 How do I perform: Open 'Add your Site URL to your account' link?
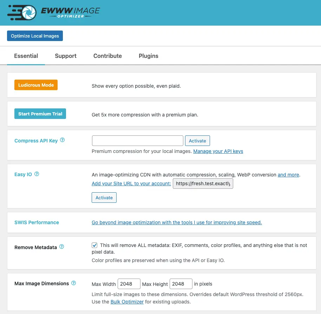point(131,184)
